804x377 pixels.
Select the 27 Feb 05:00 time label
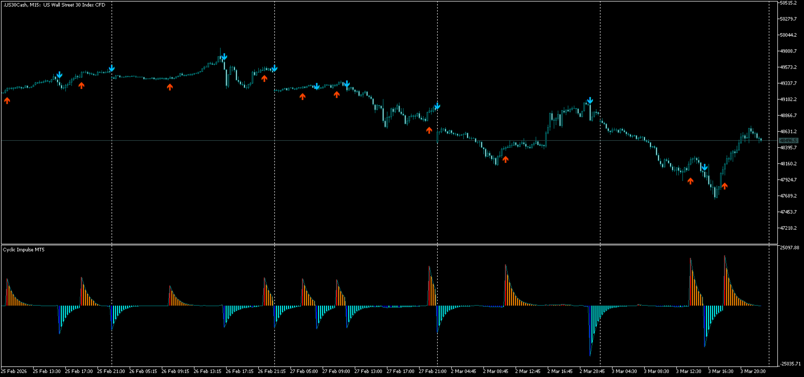[x=304, y=371]
